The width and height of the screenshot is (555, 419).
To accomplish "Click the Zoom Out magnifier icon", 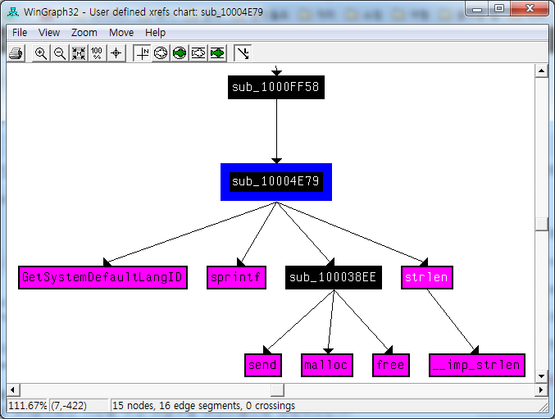I will [x=59, y=53].
